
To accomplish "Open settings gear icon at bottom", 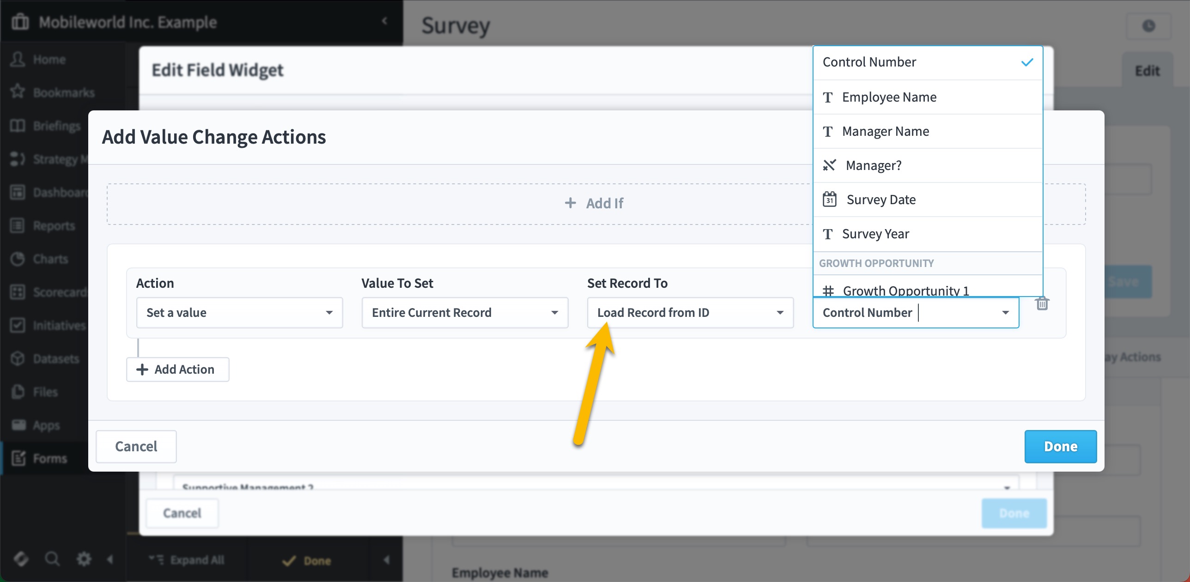I will pos(84,559).
